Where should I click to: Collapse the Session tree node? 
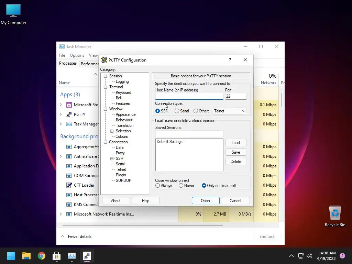(105, 76)
